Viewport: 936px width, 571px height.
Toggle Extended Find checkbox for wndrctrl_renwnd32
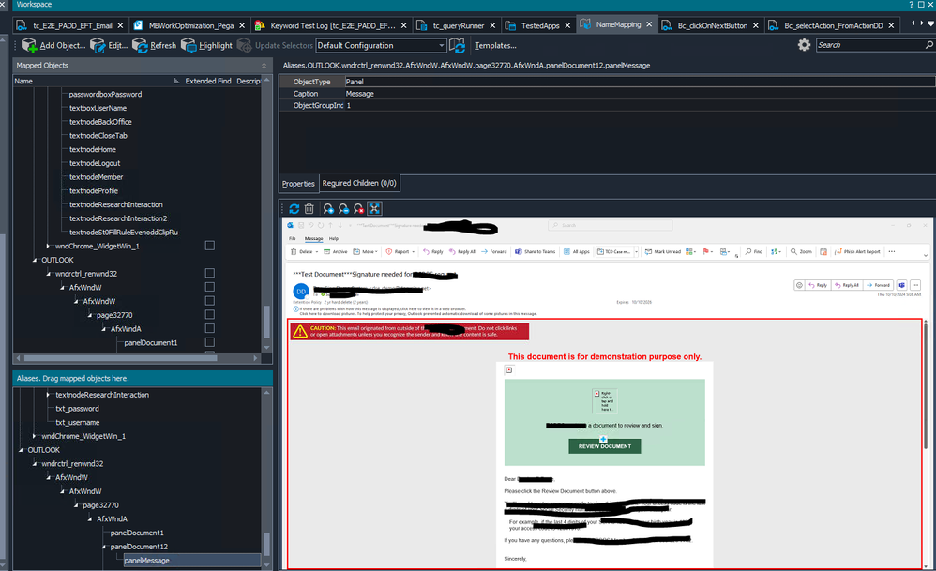click(x=209, y=274)
